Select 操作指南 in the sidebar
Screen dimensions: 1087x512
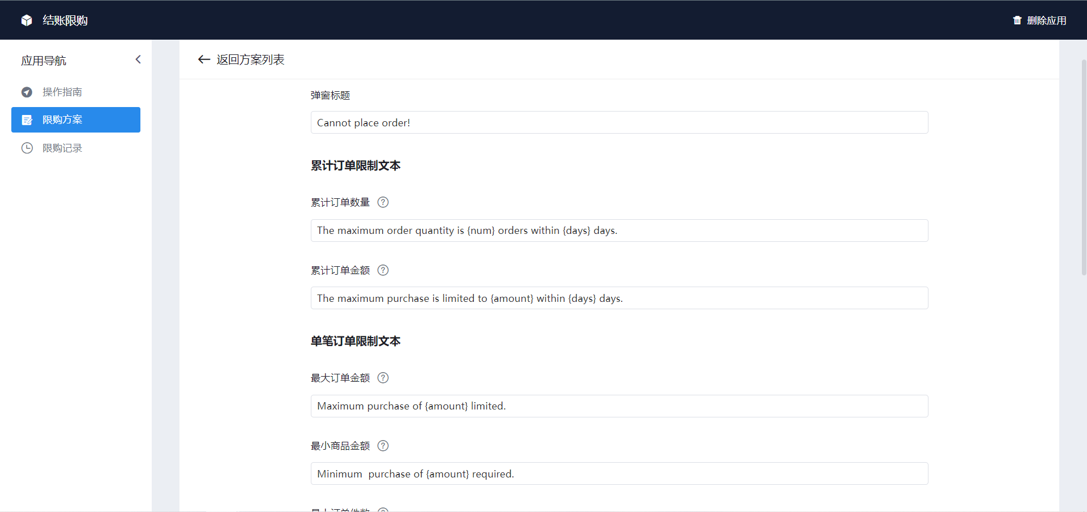pos(63,92)
